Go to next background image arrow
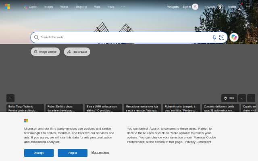 point(251,98)
